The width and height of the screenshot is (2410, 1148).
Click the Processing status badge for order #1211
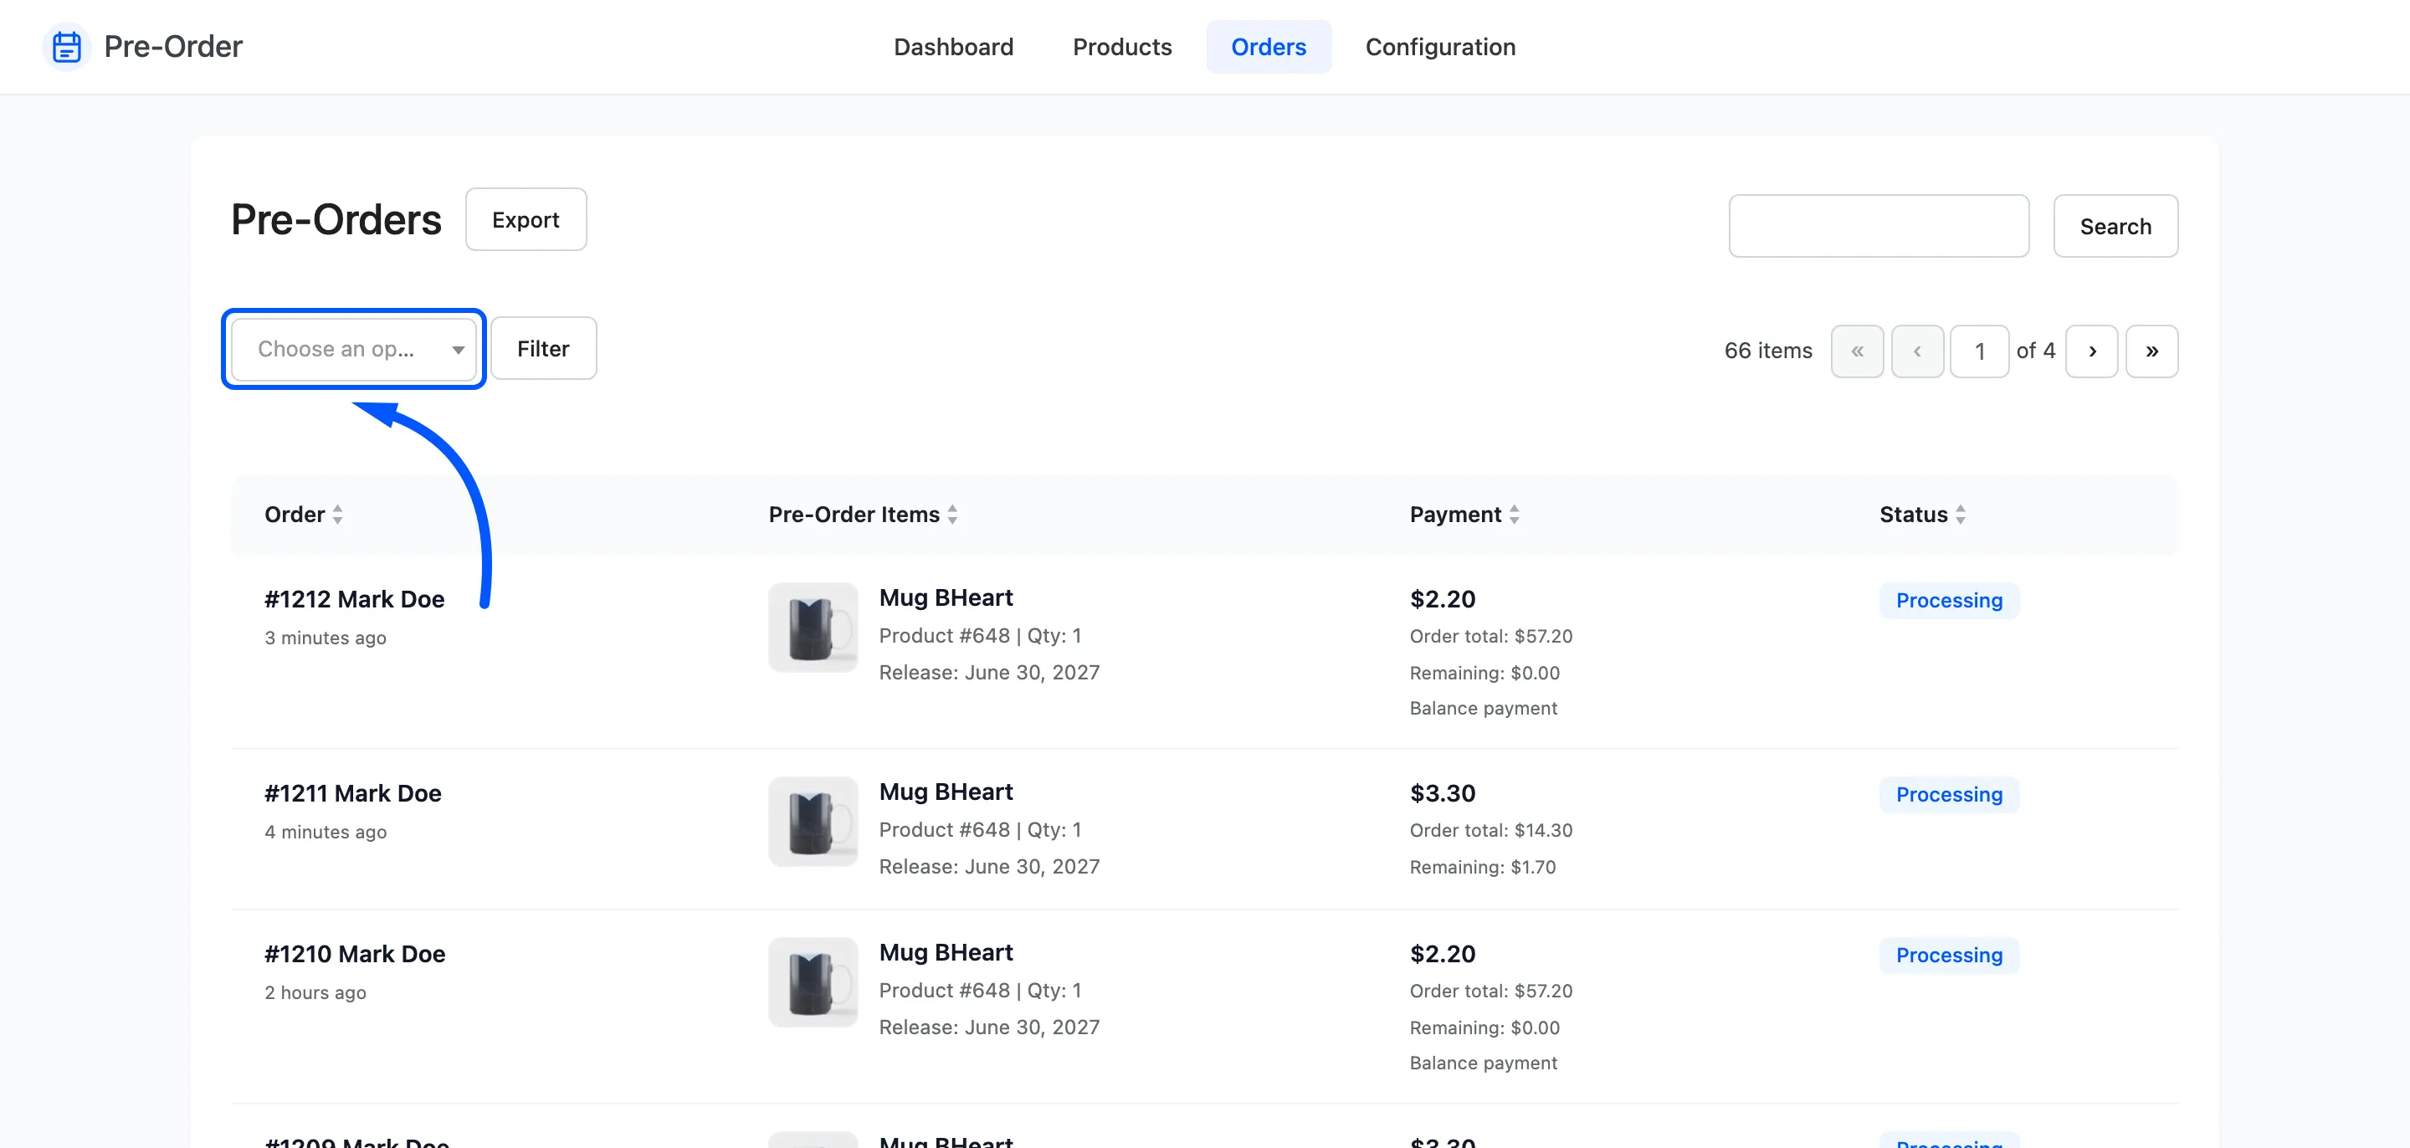point(1949,794)
